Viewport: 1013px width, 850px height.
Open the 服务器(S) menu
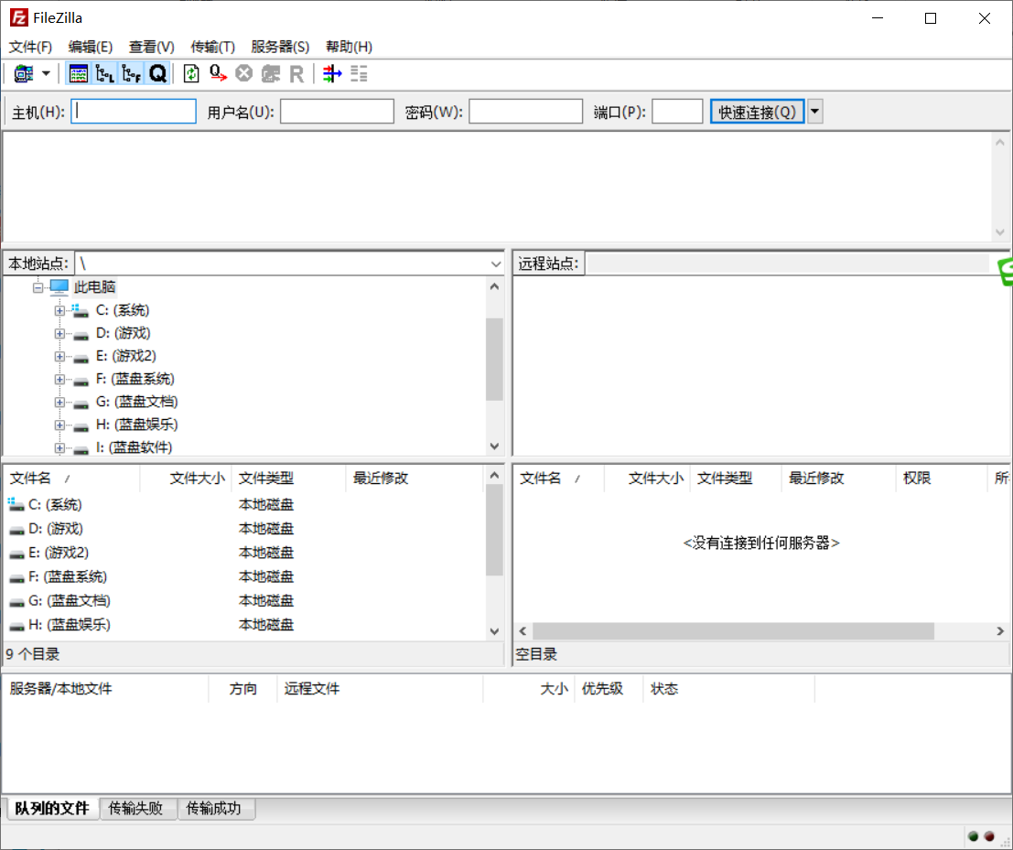tap(280, 47)
